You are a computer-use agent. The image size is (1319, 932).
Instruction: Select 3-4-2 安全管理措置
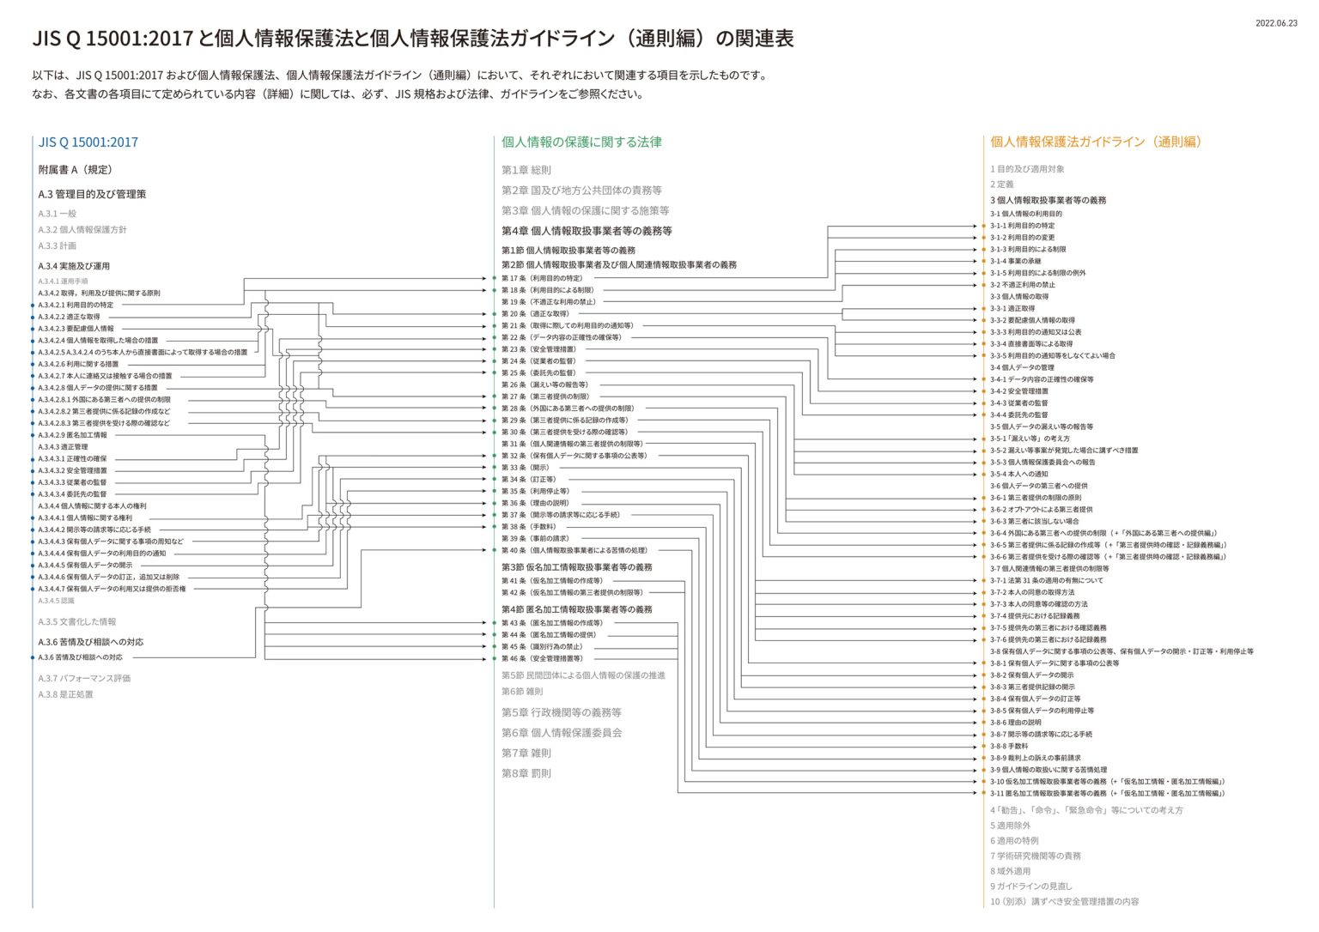1019,391
